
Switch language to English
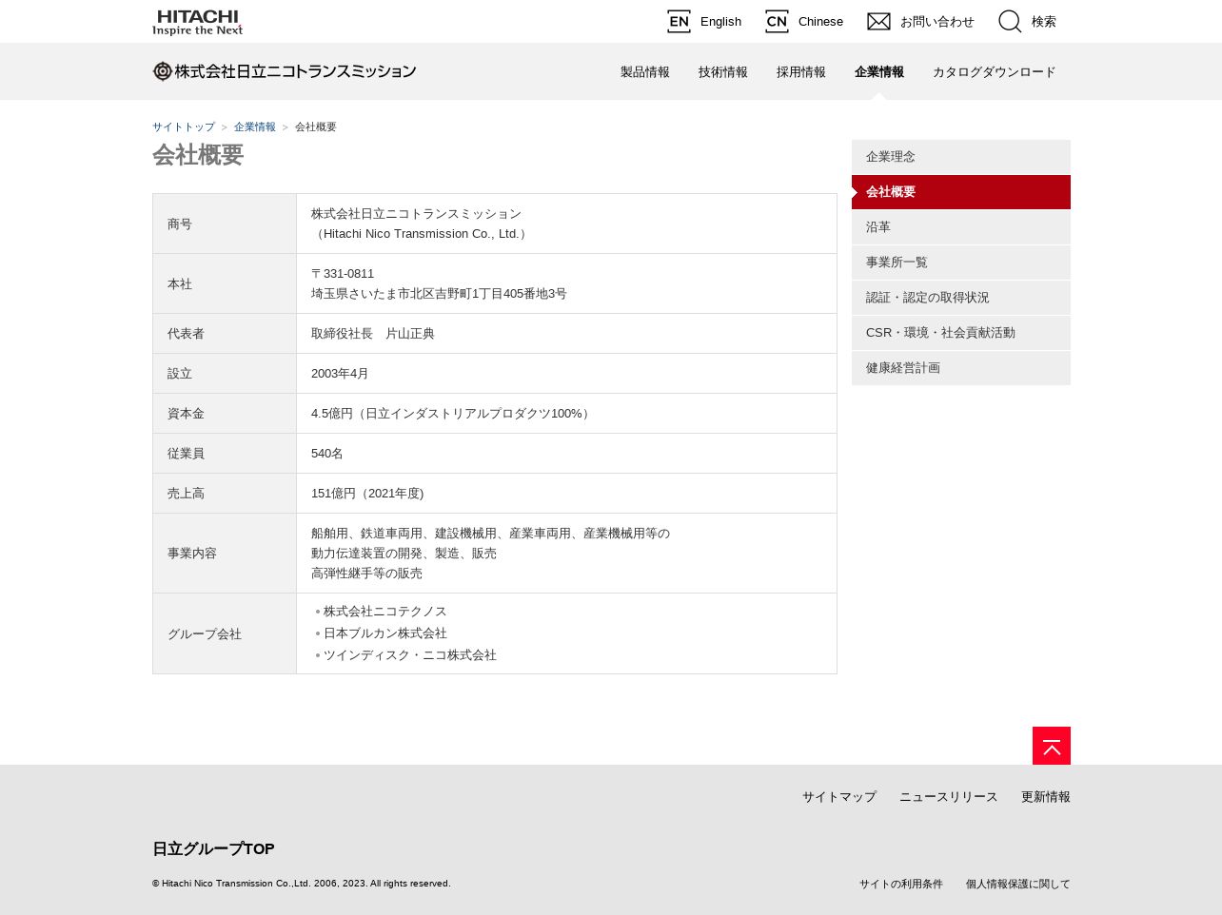720,22
